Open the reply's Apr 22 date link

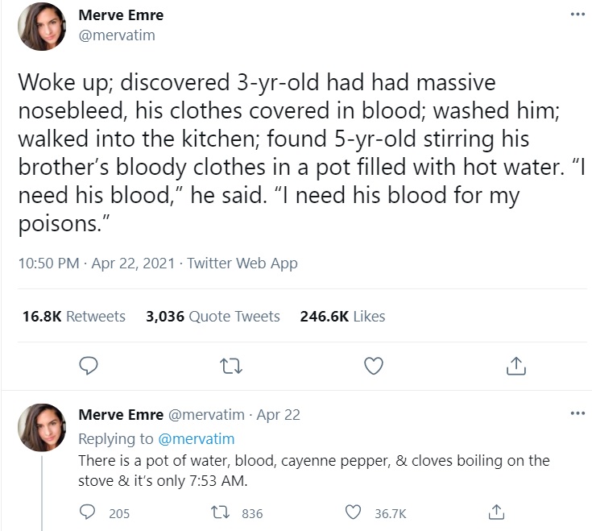pyautogui.click(x=278, y=415)
